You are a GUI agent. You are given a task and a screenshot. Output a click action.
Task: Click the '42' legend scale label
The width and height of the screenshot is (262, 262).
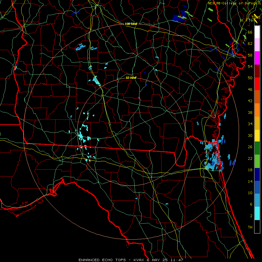click(250, 101)
